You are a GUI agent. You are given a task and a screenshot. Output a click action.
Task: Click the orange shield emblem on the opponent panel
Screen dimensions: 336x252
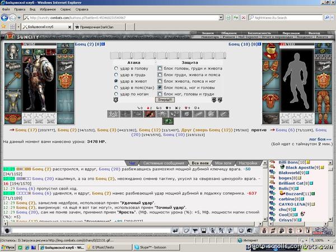pyautogui.click(x=323, y=81)
